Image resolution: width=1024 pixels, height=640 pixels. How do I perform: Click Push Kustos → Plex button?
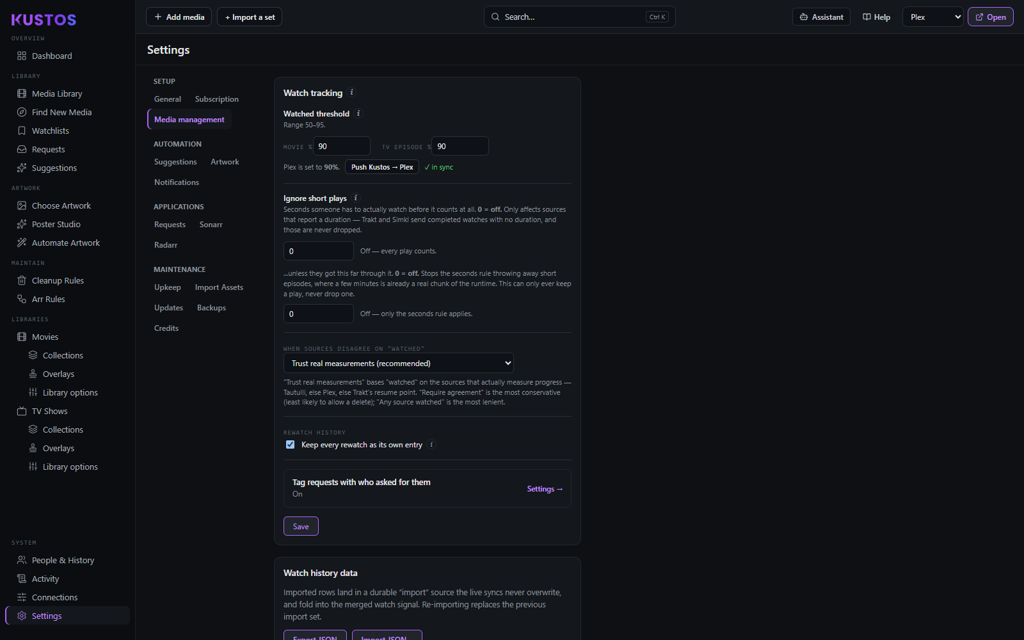382,167
